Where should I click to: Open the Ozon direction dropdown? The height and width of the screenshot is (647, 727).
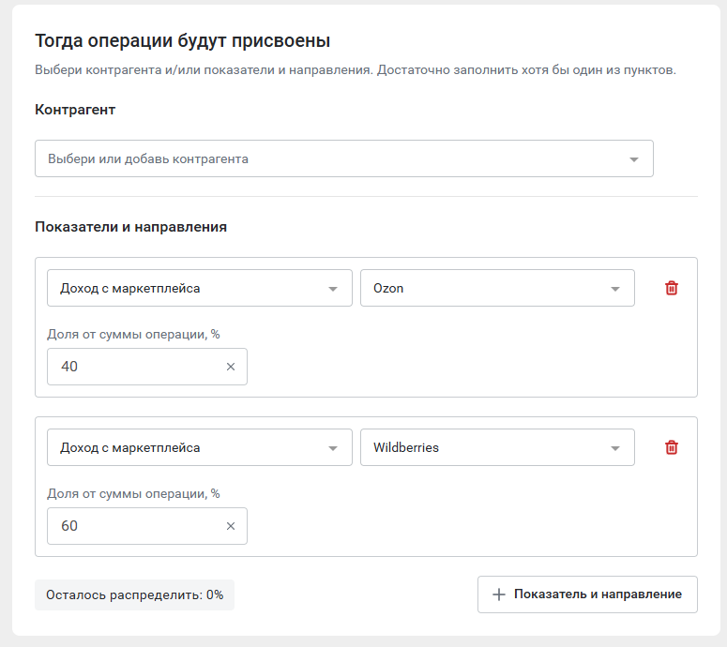497,288
